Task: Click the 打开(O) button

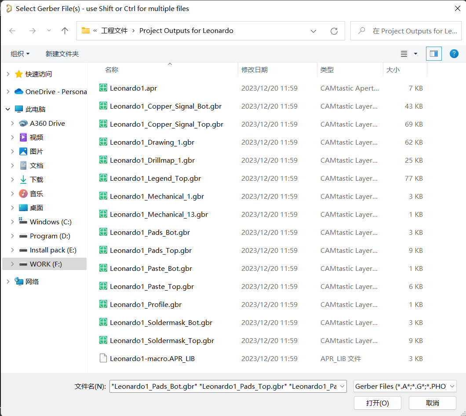Action: 377,403
